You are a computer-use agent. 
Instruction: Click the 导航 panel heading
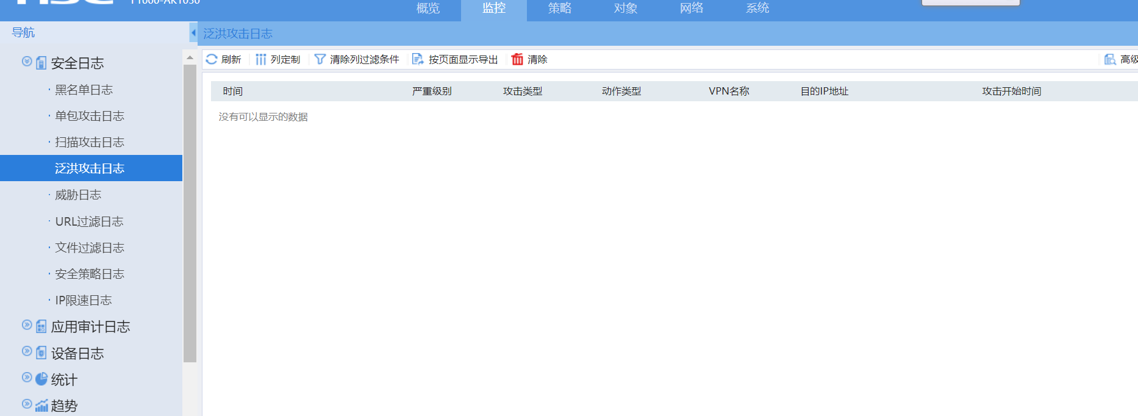pyautogui.click(x=23, y=32)
